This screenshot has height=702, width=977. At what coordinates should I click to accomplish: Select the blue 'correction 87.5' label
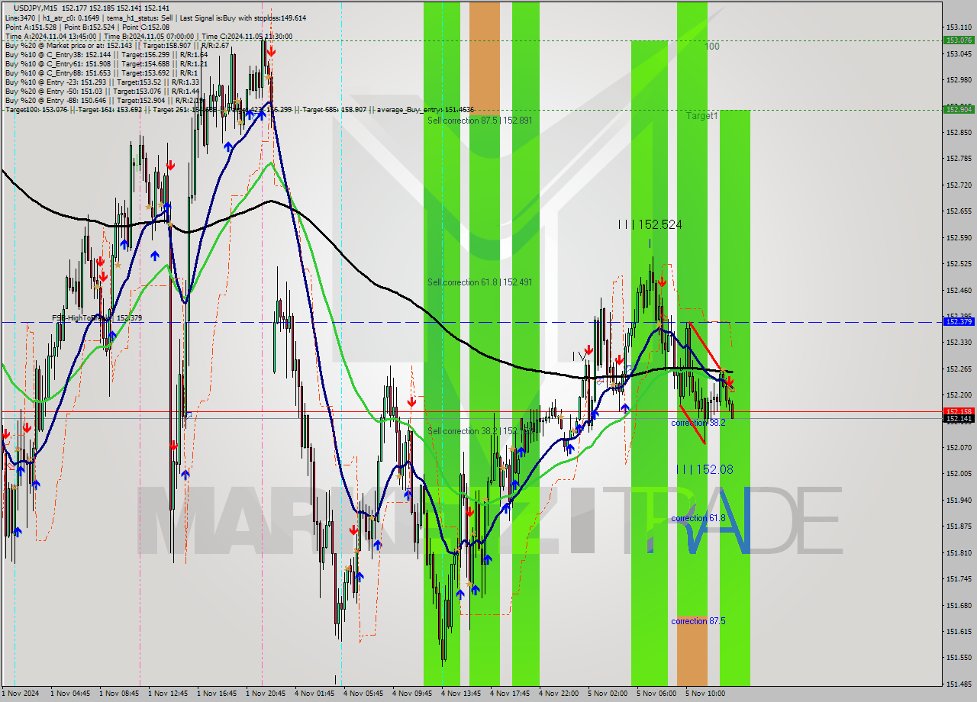click(698, 621)
